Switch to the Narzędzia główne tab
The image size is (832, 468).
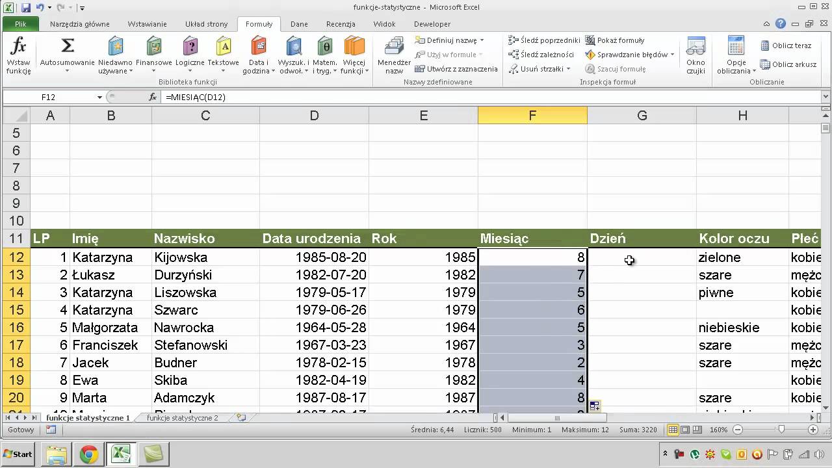click(80, 24)
